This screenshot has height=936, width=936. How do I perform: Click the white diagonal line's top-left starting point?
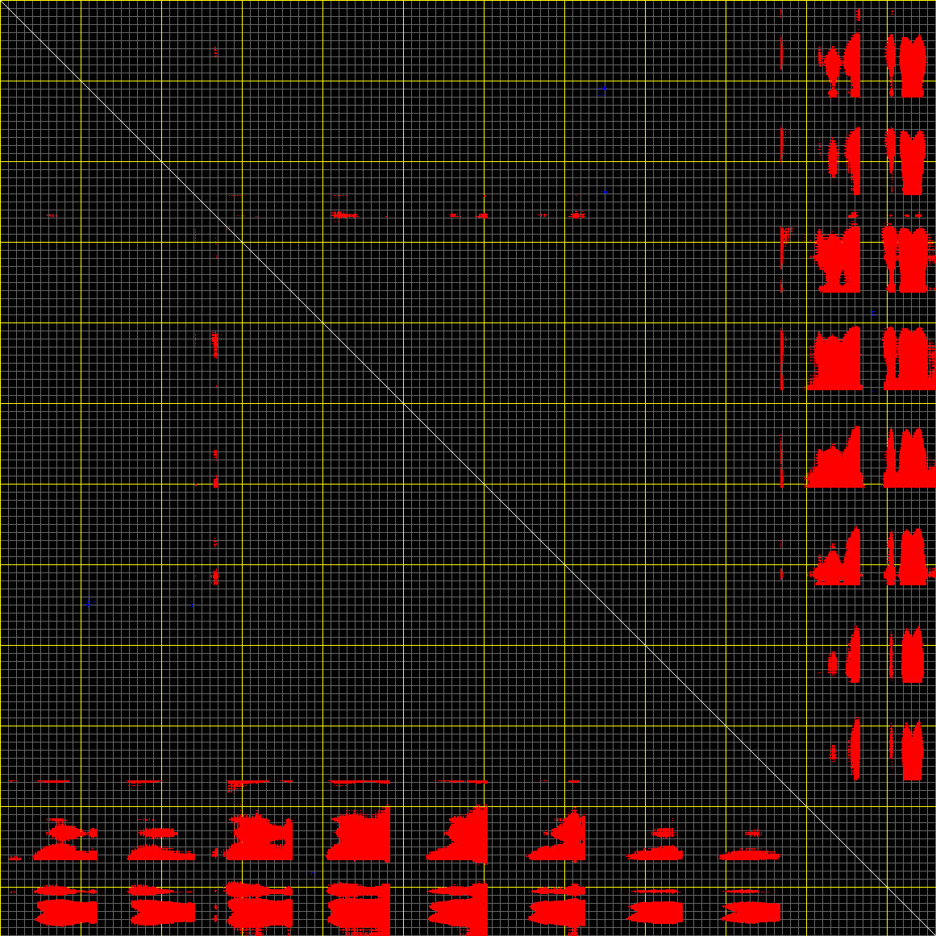[2, 2]
